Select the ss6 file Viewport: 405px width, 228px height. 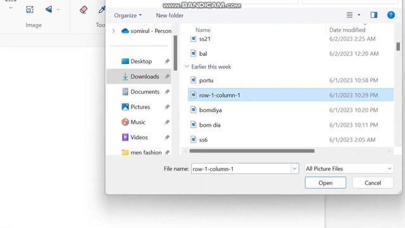(x=290, y=139)
